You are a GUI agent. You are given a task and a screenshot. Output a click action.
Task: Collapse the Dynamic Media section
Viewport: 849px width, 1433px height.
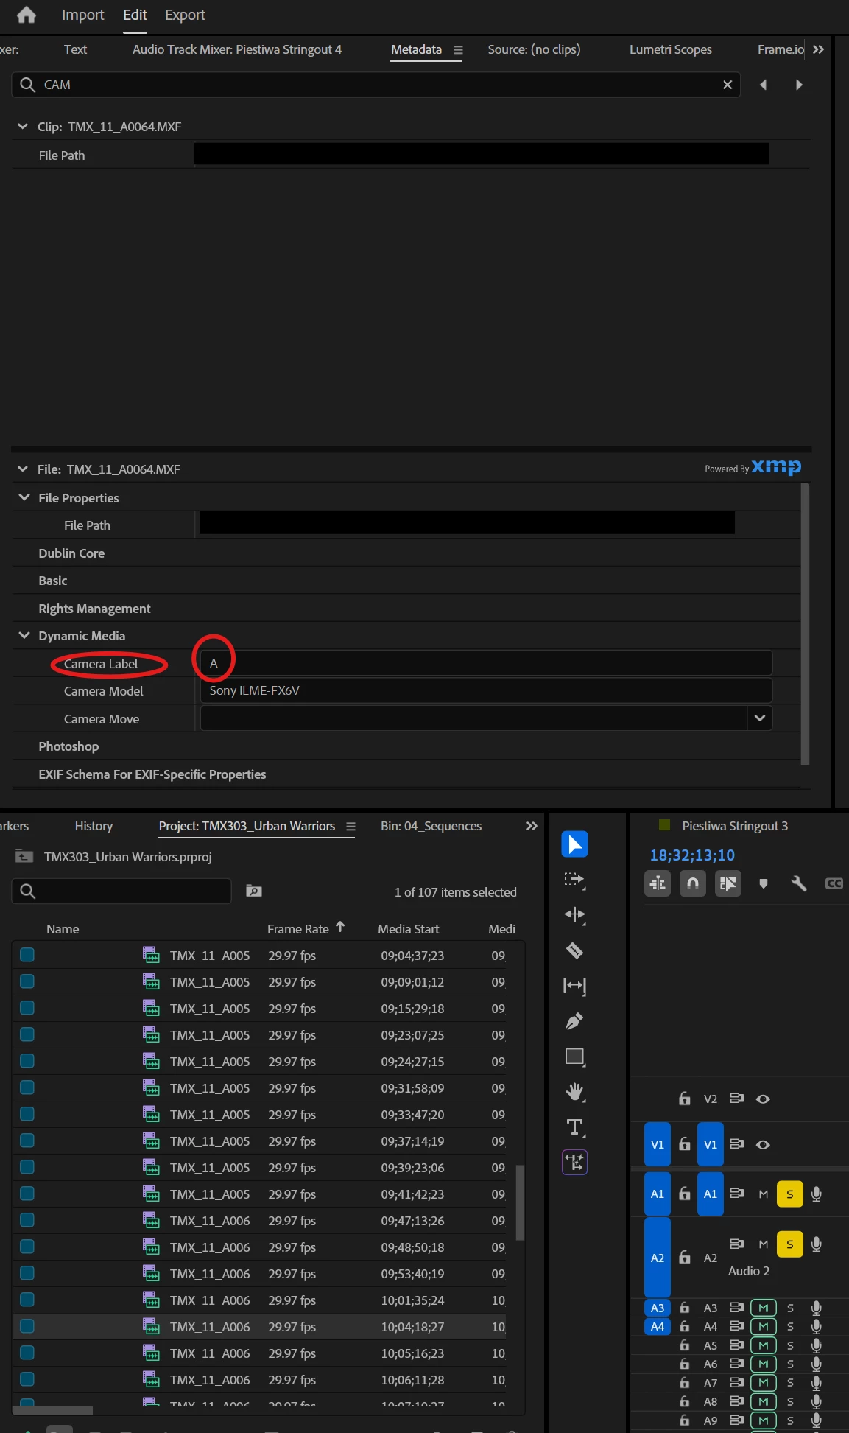click(x=24, y=635)
